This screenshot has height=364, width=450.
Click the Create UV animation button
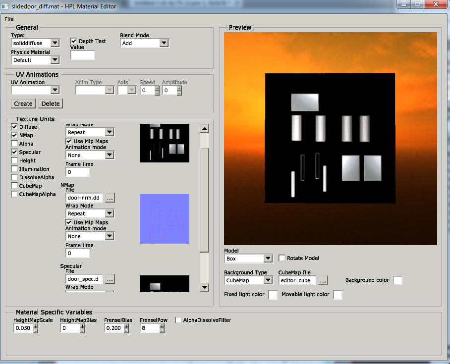23,104
